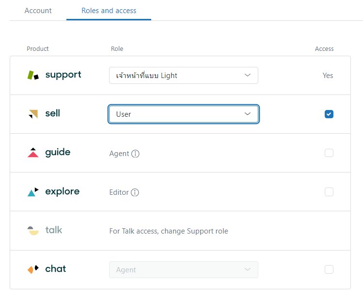Click 'For Talk access, change Support role' text
The width and height of the screenshot is (363, 298).
coord(169,231)
